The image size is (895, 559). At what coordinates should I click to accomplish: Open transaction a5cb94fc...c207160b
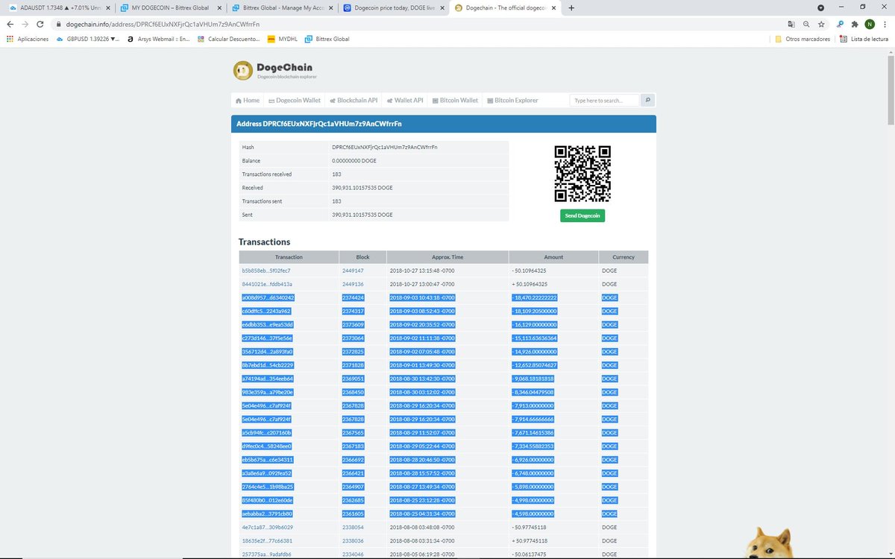point(266,432)
